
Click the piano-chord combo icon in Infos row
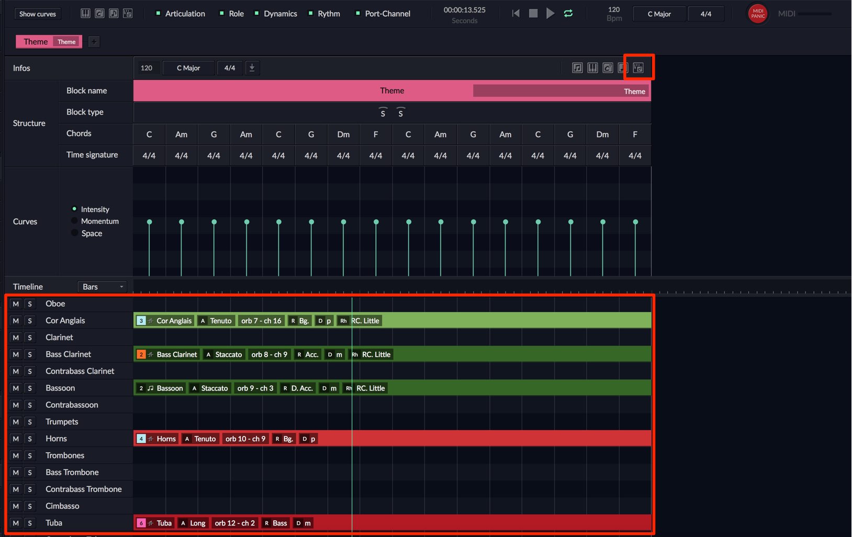tap(638, 68)
